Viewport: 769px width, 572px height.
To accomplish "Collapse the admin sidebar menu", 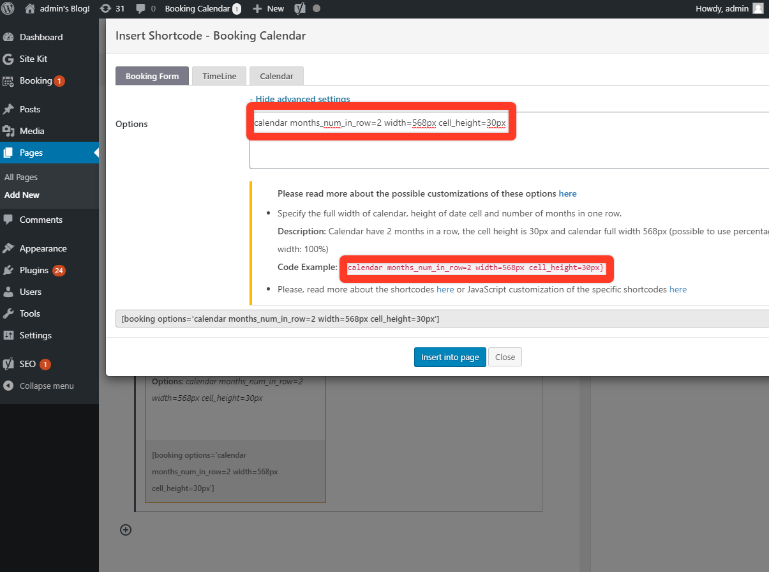I will [x=49, y=386].
